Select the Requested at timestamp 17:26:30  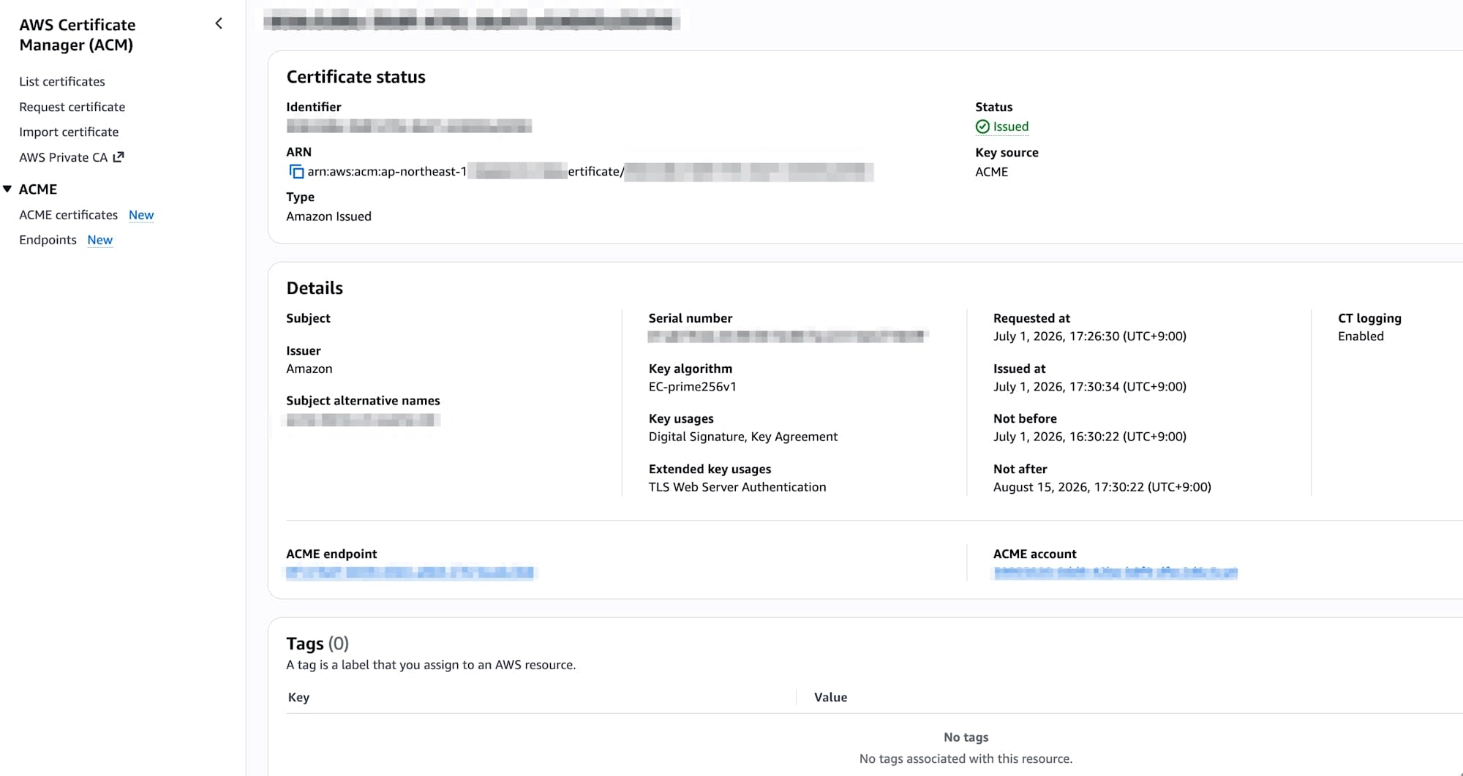pos(1089,336)
